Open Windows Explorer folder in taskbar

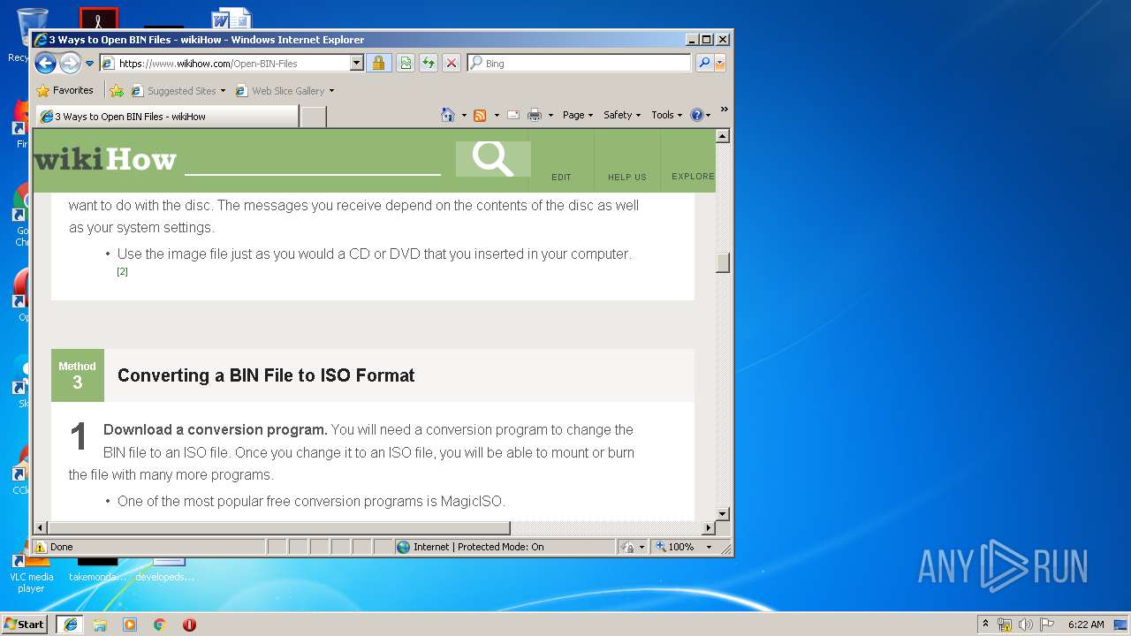tap(100, 625)
